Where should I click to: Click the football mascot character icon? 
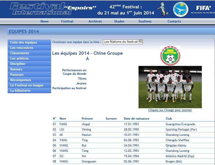pos(163,9)
